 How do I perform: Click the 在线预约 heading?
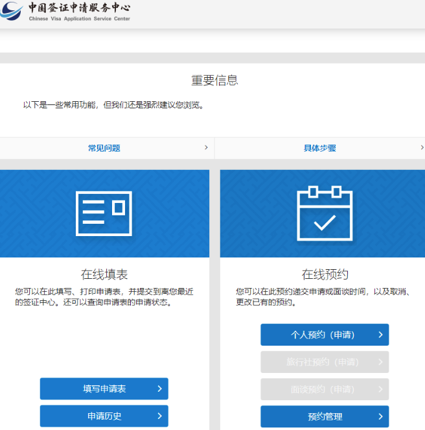[x=325, y=274]
